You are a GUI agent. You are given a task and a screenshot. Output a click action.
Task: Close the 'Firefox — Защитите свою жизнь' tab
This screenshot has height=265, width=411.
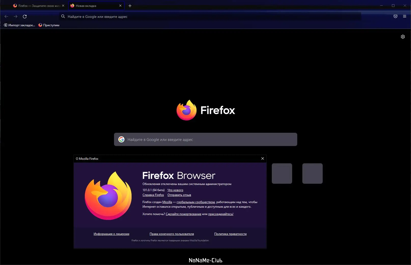(63, 6)
